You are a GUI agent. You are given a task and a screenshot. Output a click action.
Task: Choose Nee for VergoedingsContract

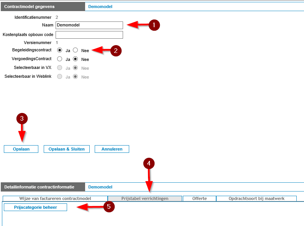76,59
